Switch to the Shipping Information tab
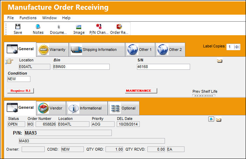The height and width of the screenshot is (159, 246). (x=97, y=50)
